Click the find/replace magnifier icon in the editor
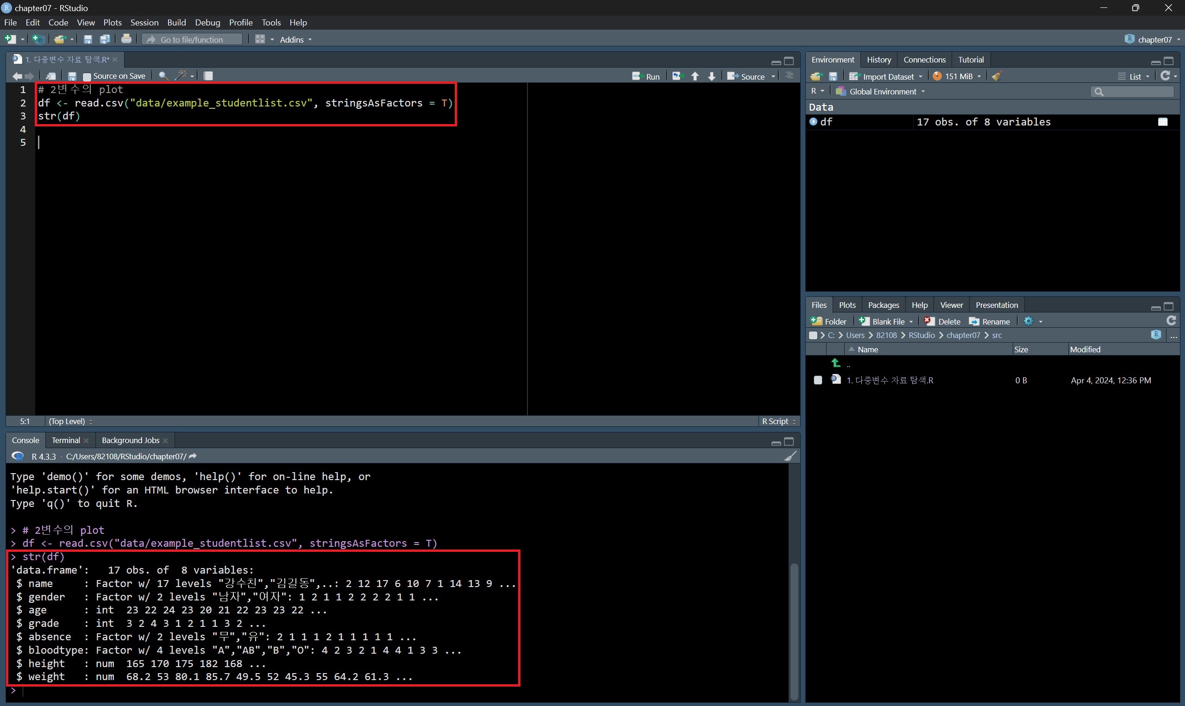The width and height of the screenshot is (1185, 706). 163,76
